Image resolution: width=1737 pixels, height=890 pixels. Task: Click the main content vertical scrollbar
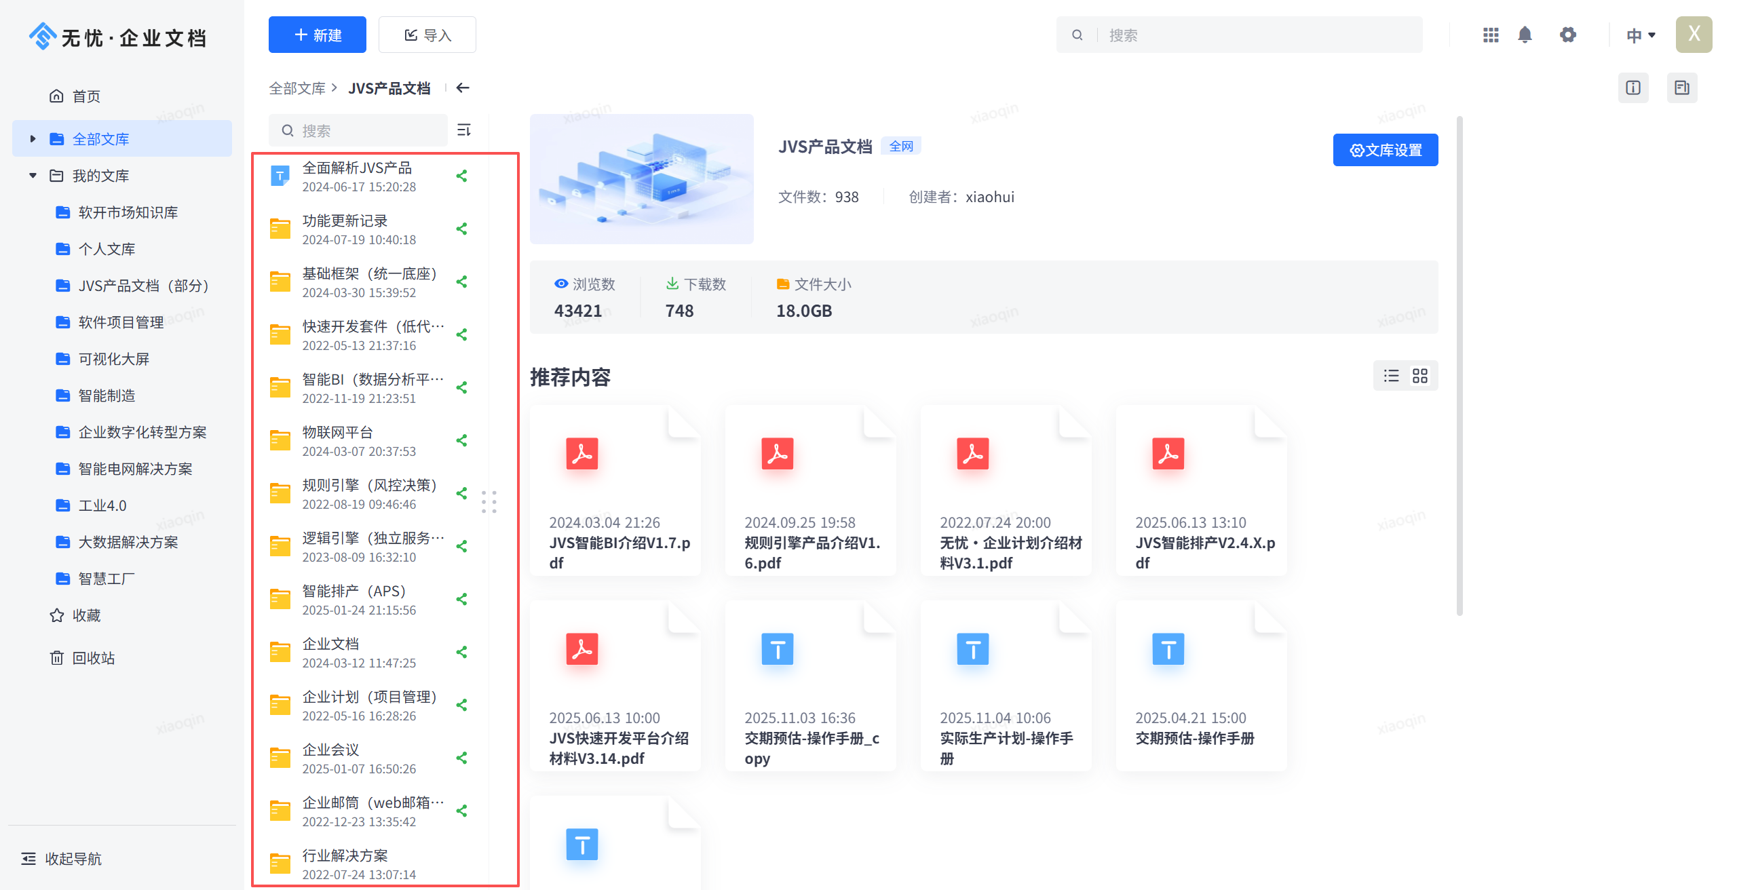point(1459,366)
